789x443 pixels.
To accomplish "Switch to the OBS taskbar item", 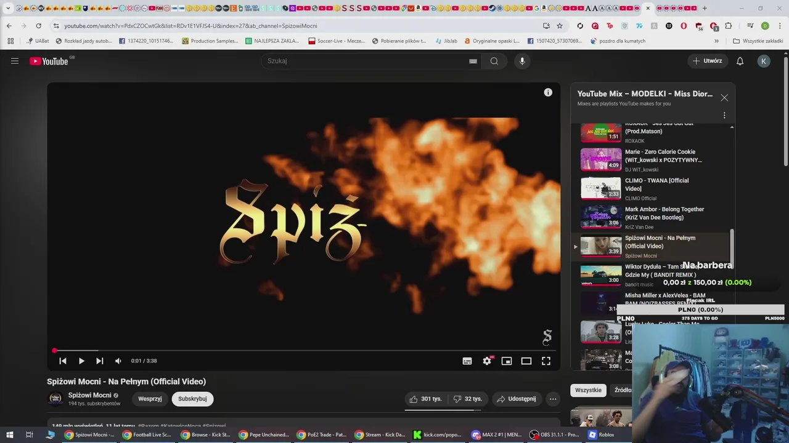I will pyautogui.click(x=554, y=434).
